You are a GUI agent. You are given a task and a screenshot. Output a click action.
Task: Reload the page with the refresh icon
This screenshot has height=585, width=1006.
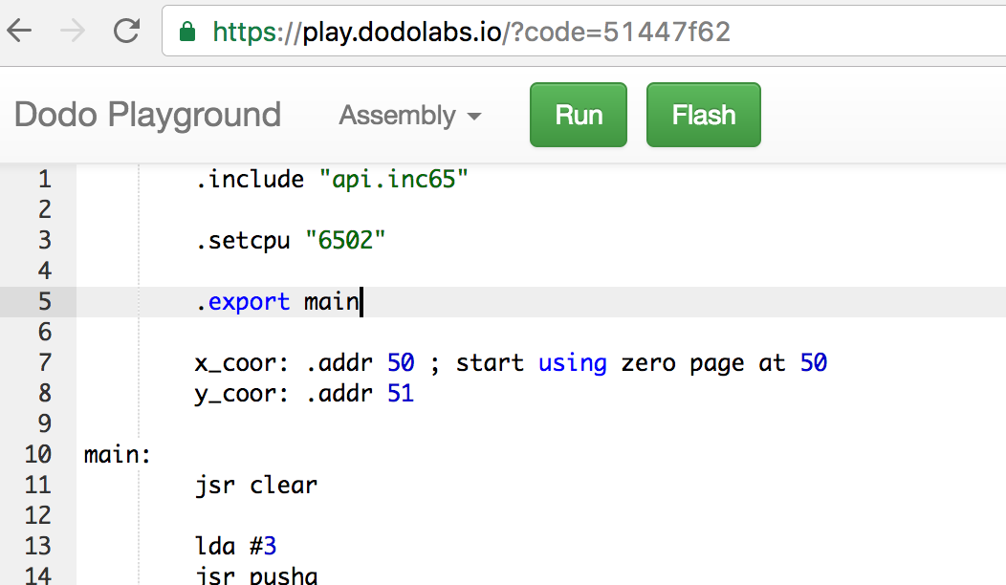(126, 31)
